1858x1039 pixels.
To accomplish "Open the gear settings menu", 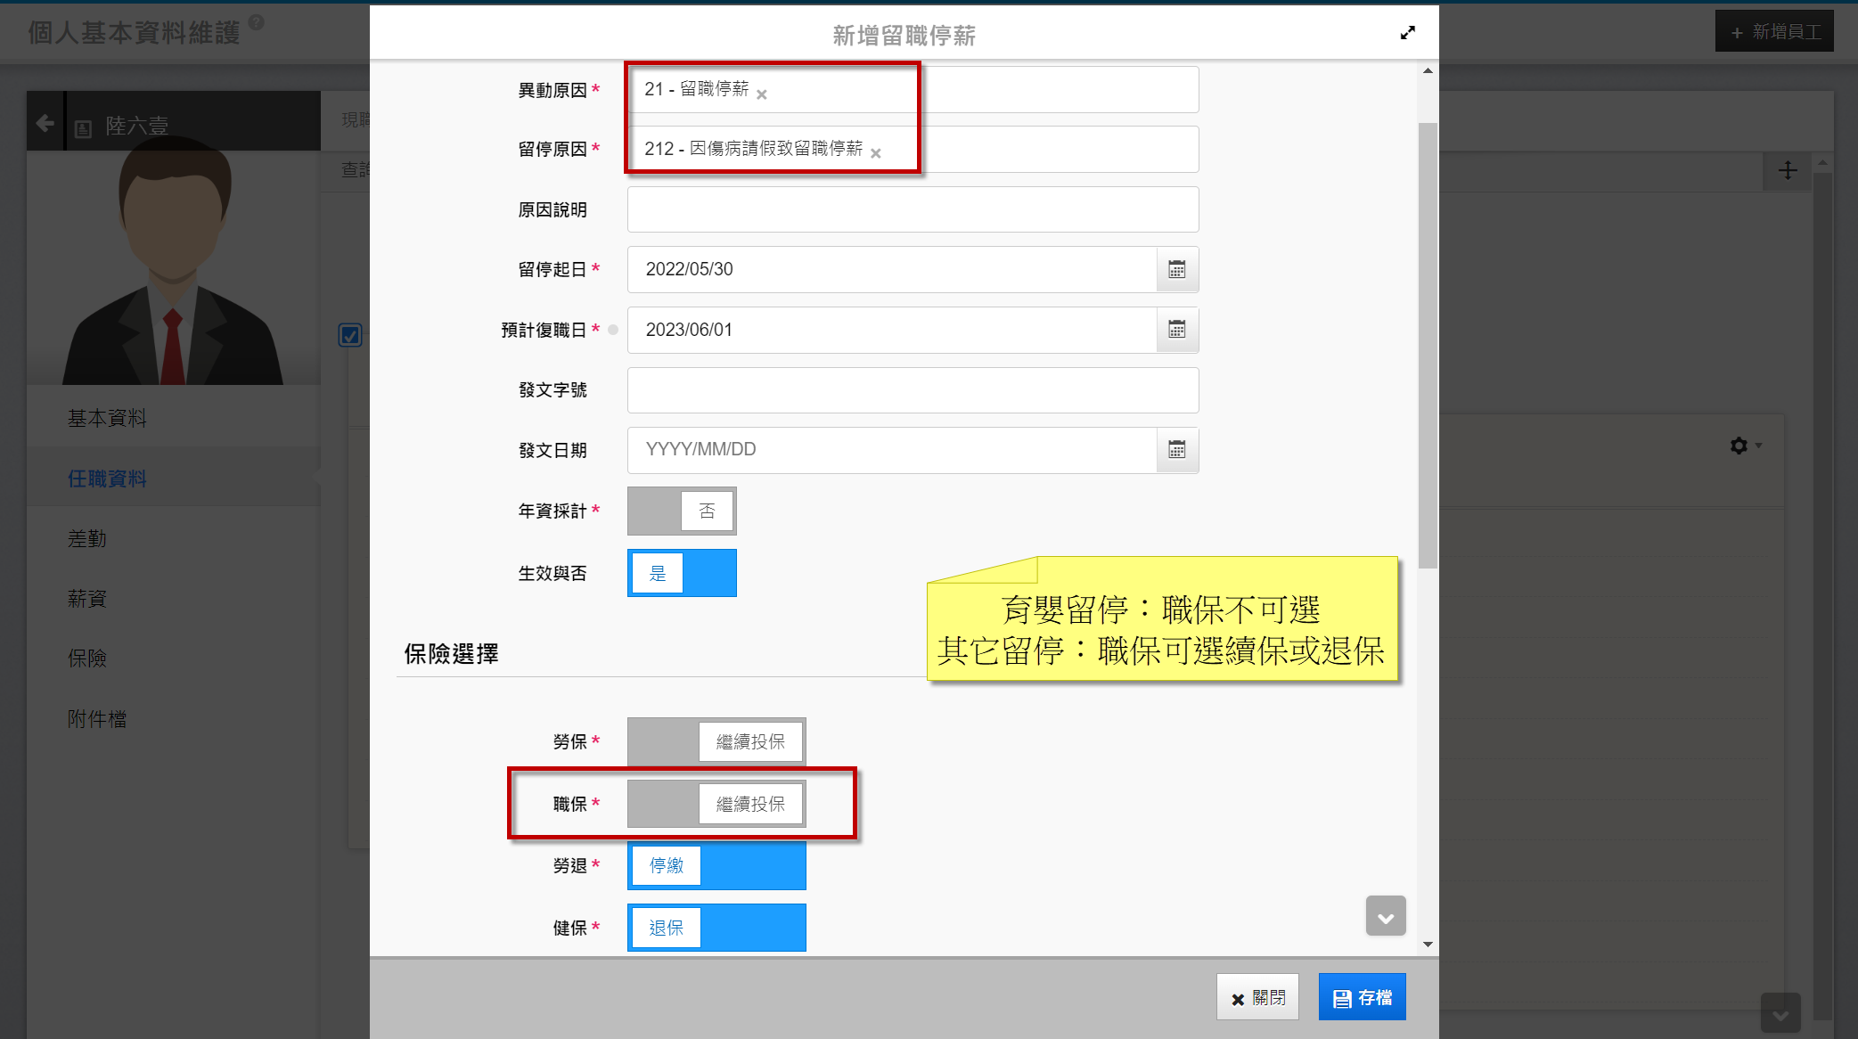I will pyautogui.click(x=1739, y=446).
